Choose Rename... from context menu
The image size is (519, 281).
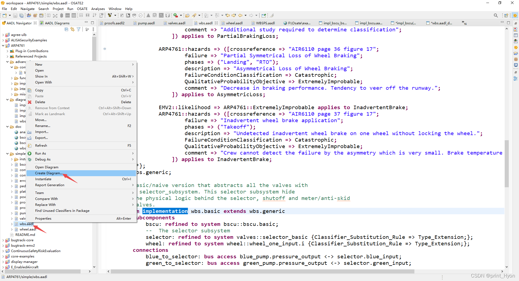tap(81, 126)
